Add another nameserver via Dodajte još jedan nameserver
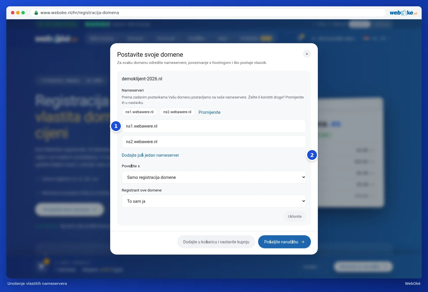The width and height of the screenshot is (428, 292). [x=150, y=155]
